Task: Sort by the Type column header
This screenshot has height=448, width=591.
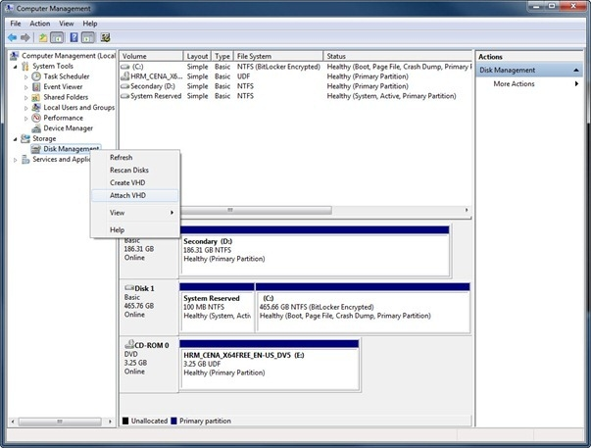Action: click(x=222, y=56)
